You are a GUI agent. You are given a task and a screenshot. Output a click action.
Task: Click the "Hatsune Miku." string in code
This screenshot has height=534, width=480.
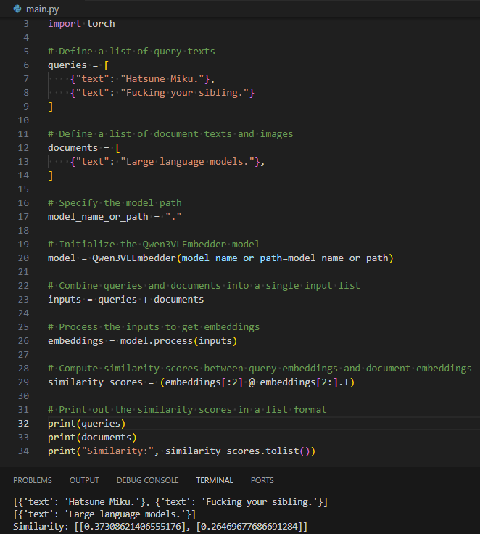click(162, 78)
